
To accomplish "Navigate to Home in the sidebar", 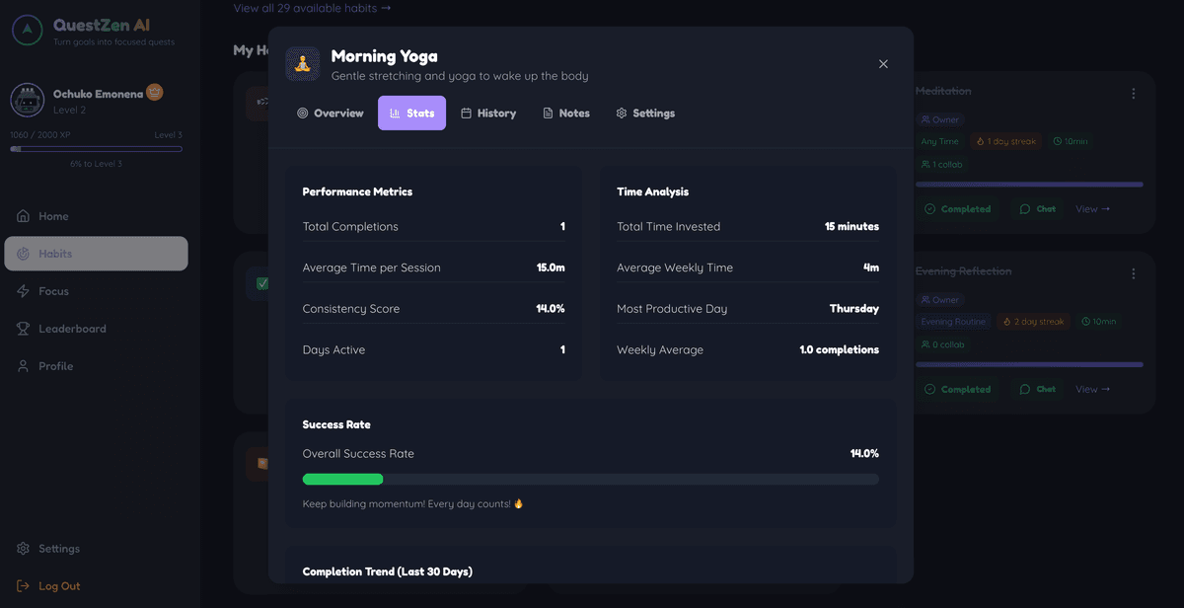I will coord(53,216).
